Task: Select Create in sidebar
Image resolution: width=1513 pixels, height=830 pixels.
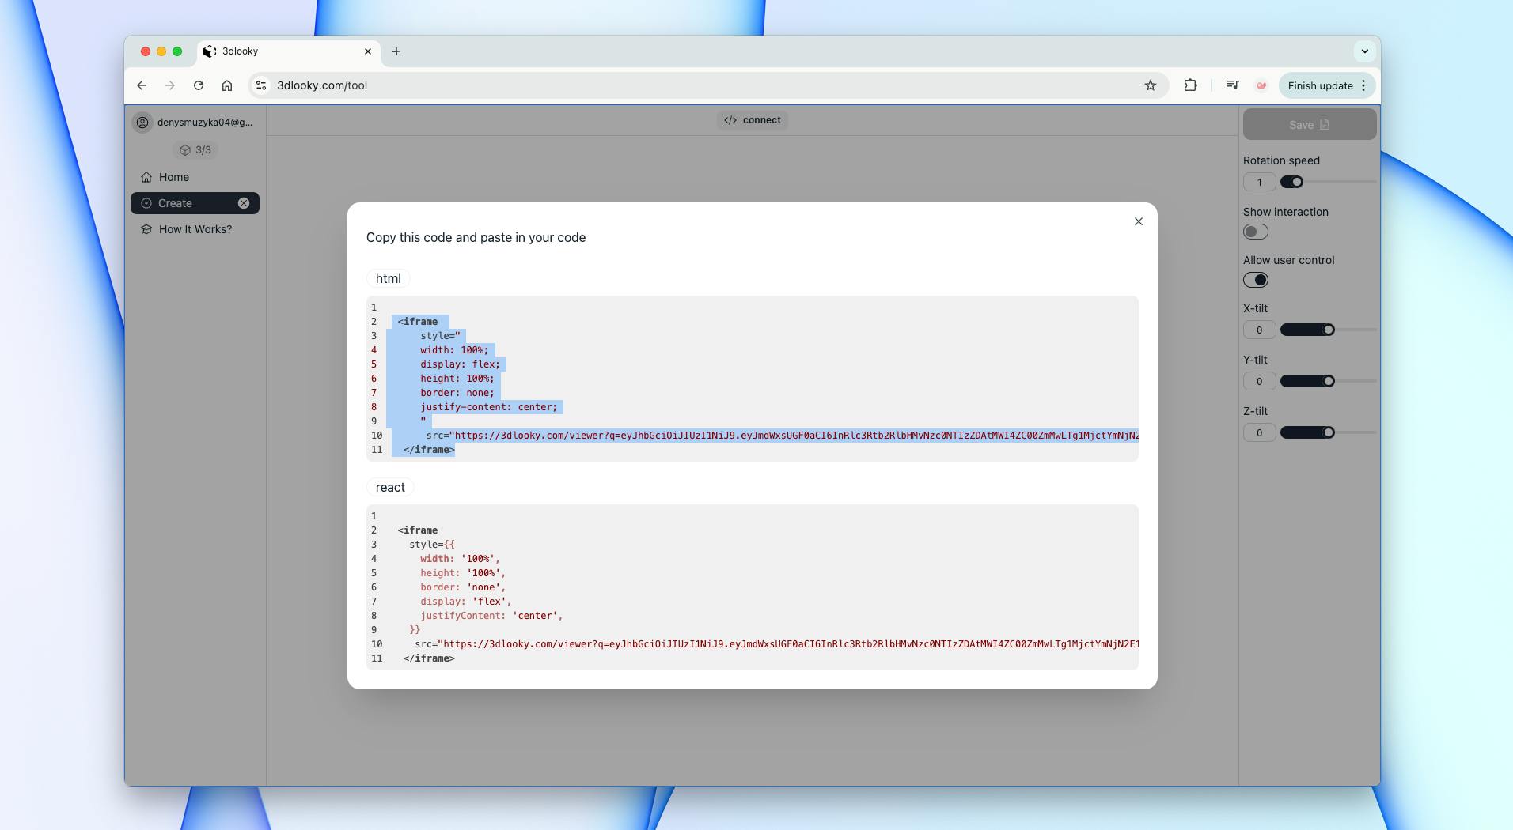Action: click(x=195, y=203)
